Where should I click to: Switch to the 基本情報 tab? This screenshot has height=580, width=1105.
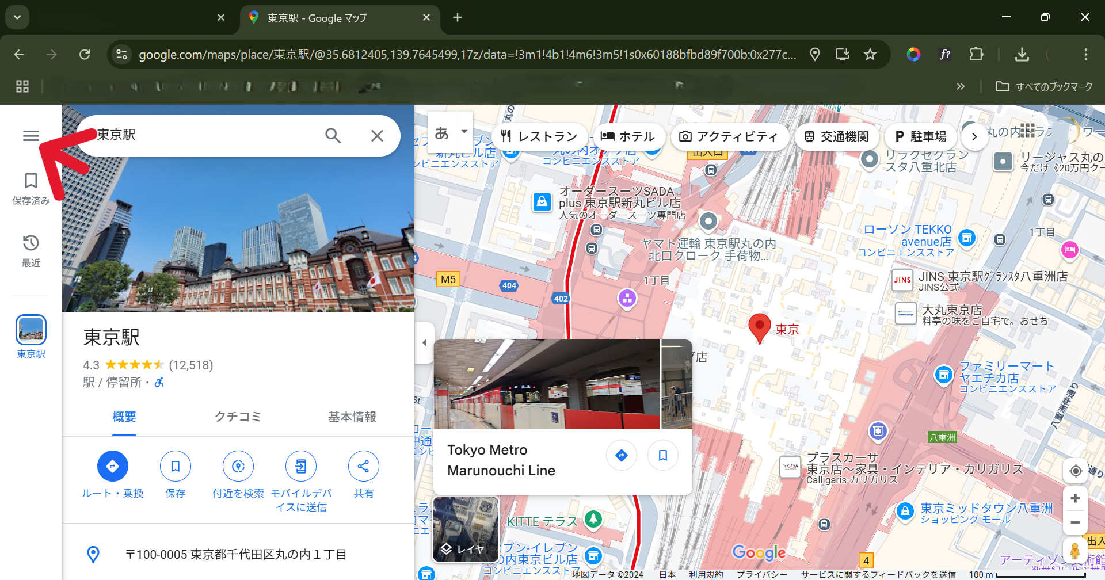point(352,417)
